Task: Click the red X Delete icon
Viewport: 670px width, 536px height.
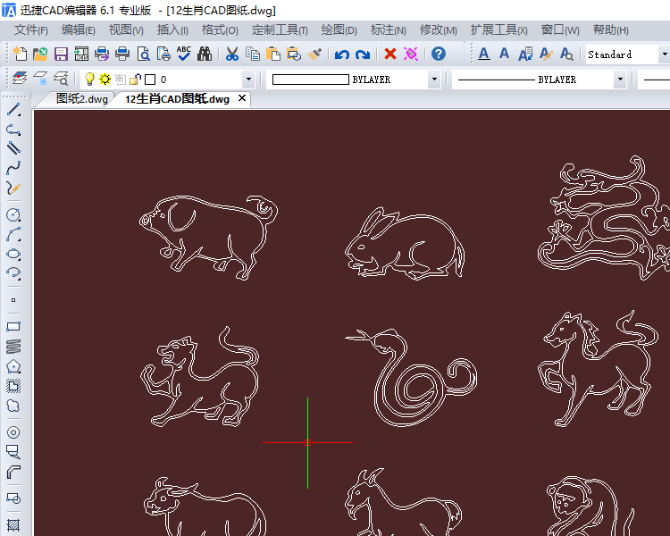Action: (390, 54)
